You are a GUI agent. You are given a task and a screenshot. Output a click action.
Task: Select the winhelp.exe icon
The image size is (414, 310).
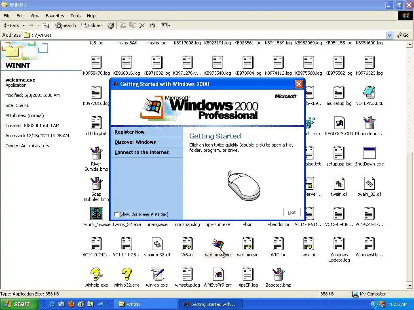(96, 274)
